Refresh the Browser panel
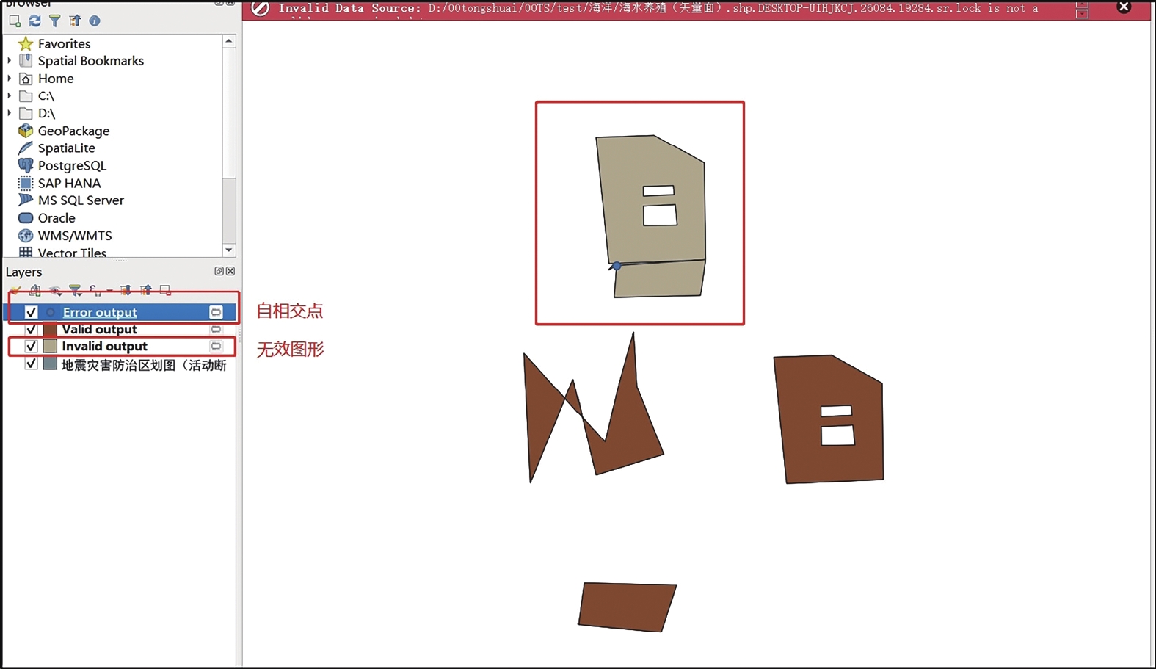The image size is (1156, 669). tap(34, 21)
